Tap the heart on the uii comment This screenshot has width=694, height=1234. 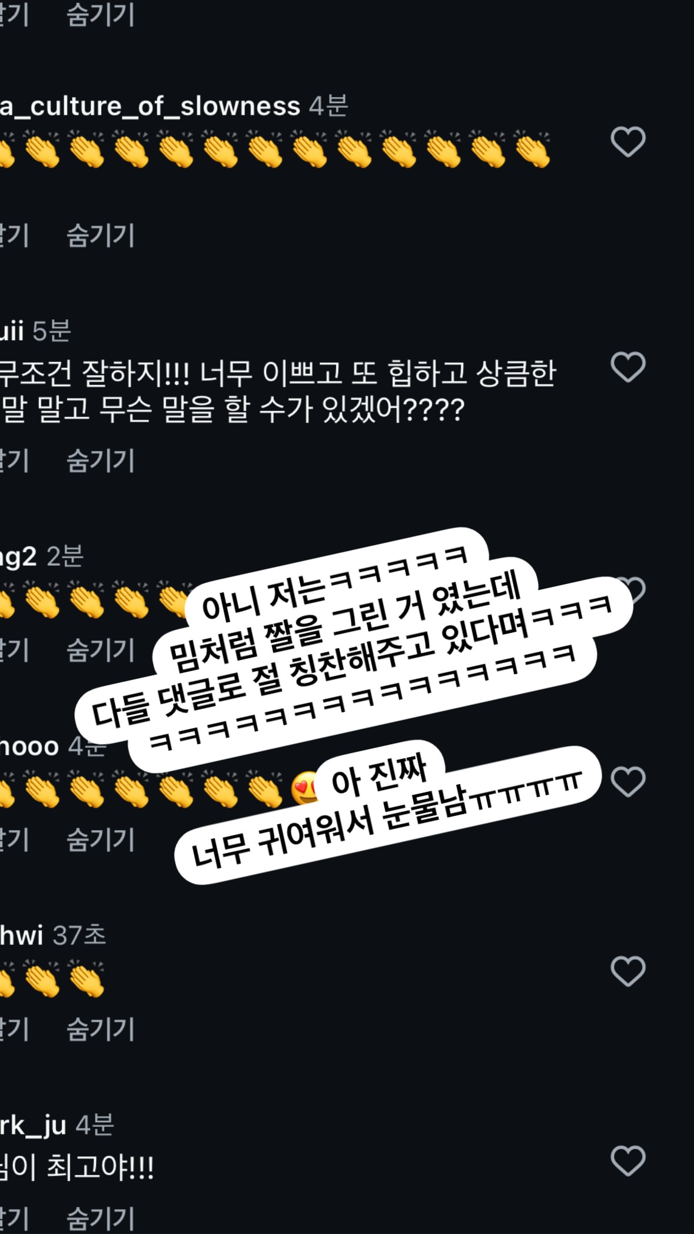click(628, 367)
